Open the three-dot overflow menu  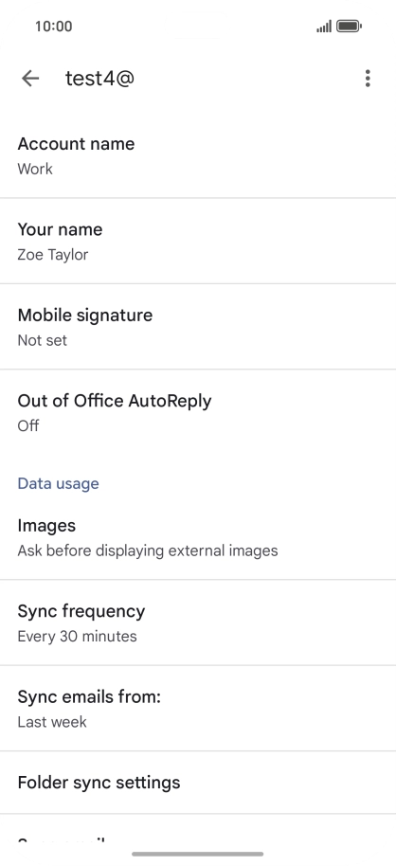(x=368, y=79)
